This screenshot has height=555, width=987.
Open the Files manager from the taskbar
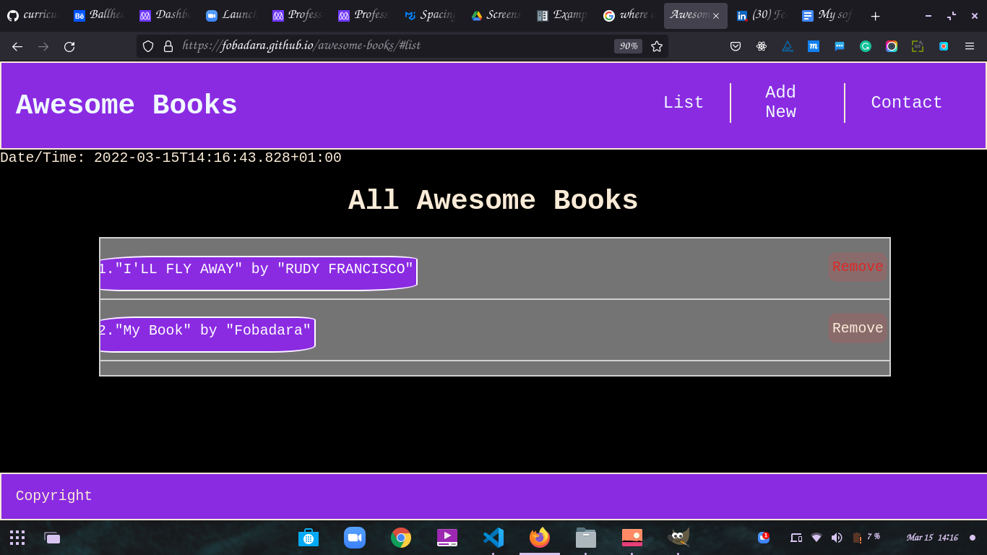click(586, 538)
